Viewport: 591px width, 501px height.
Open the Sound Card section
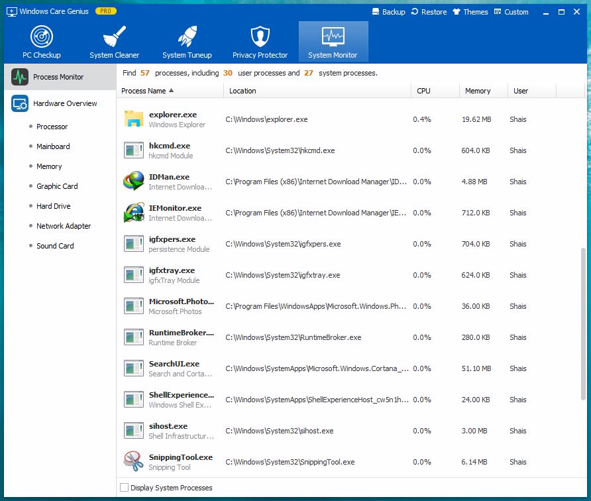55,246
